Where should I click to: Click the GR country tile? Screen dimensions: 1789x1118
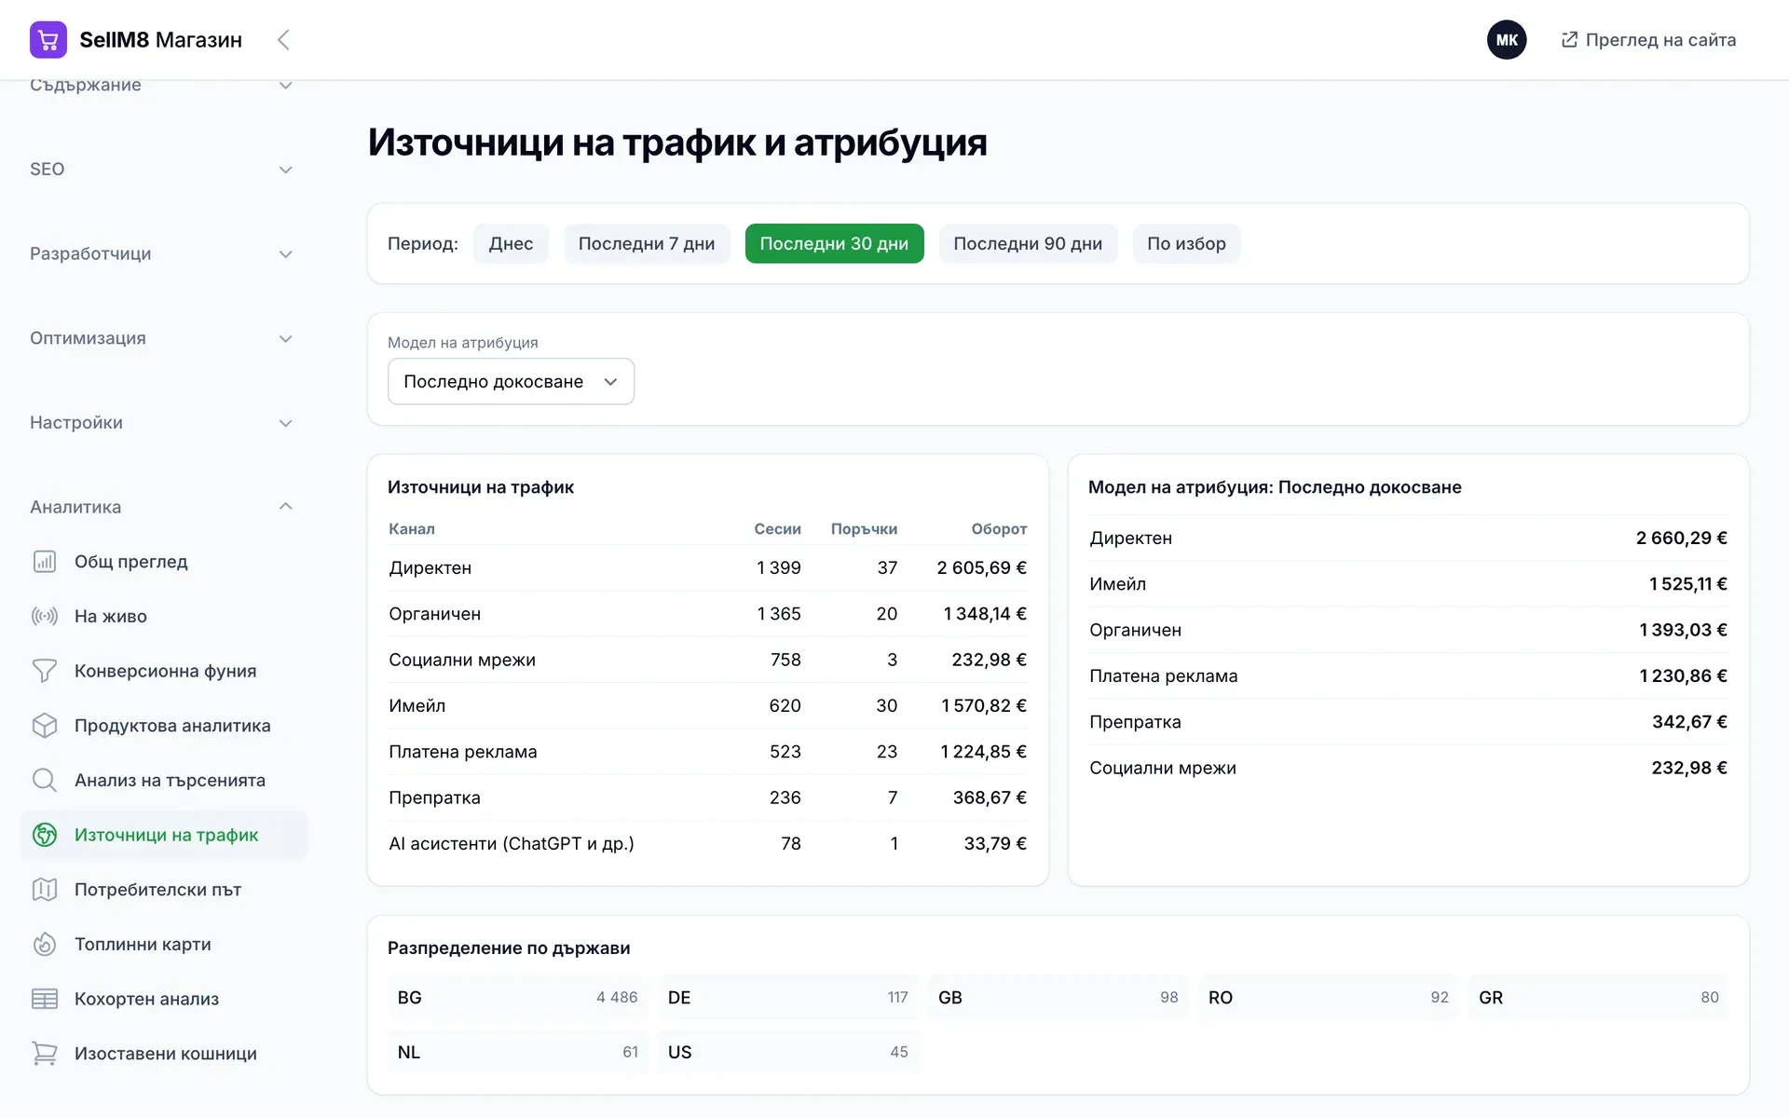click(1599, 997)
